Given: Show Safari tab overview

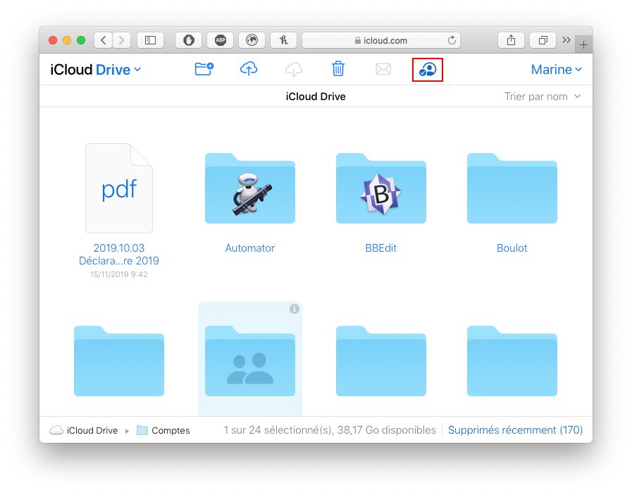Looking at the screenshot, I should pos(543,40).
